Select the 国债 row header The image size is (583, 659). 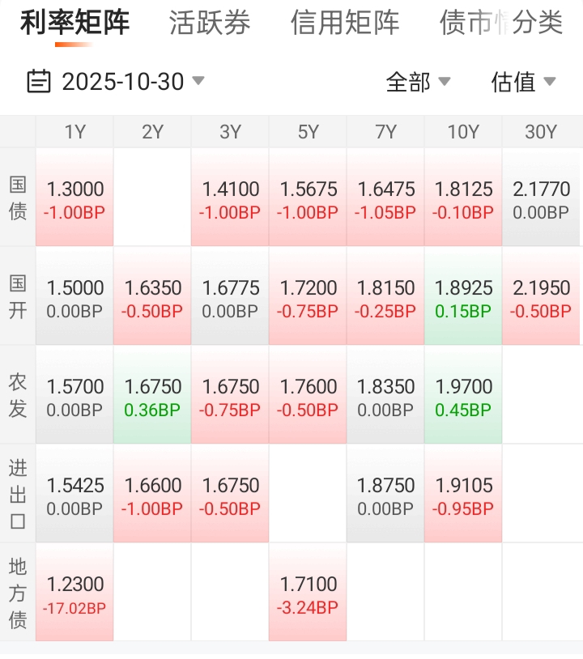(x=18, y=198)
